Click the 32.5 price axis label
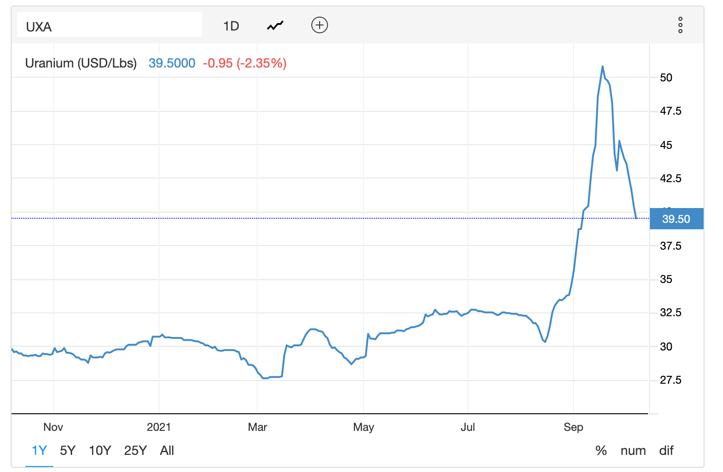This screenshot has width=723, height=472. click(x=671, y=313)
